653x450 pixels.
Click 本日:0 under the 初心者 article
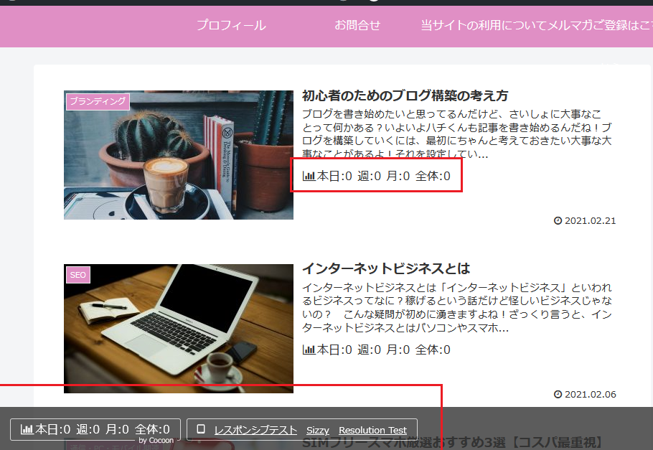pos(334,177)
